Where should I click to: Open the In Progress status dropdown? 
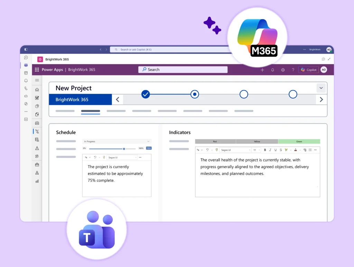tap(117, 141)
